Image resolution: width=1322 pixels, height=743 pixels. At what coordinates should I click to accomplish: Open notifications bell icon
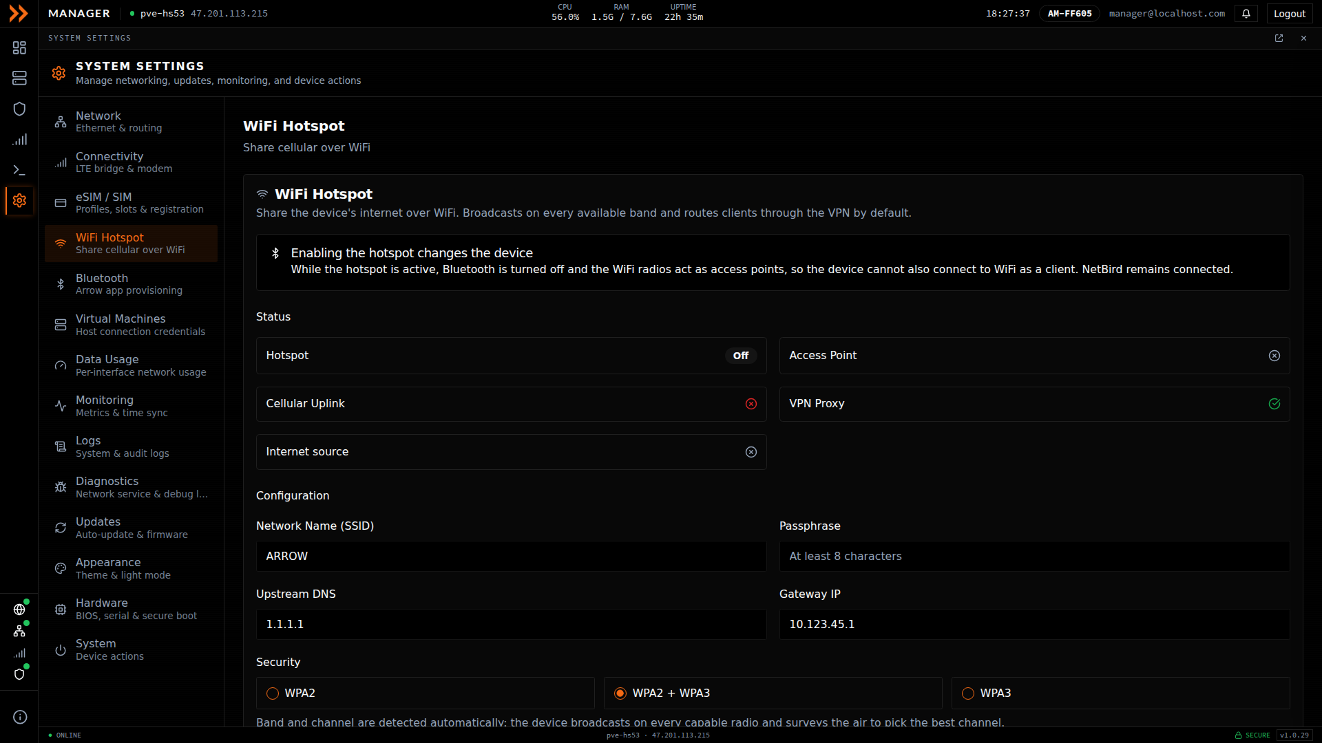[x=1246, y=13]
